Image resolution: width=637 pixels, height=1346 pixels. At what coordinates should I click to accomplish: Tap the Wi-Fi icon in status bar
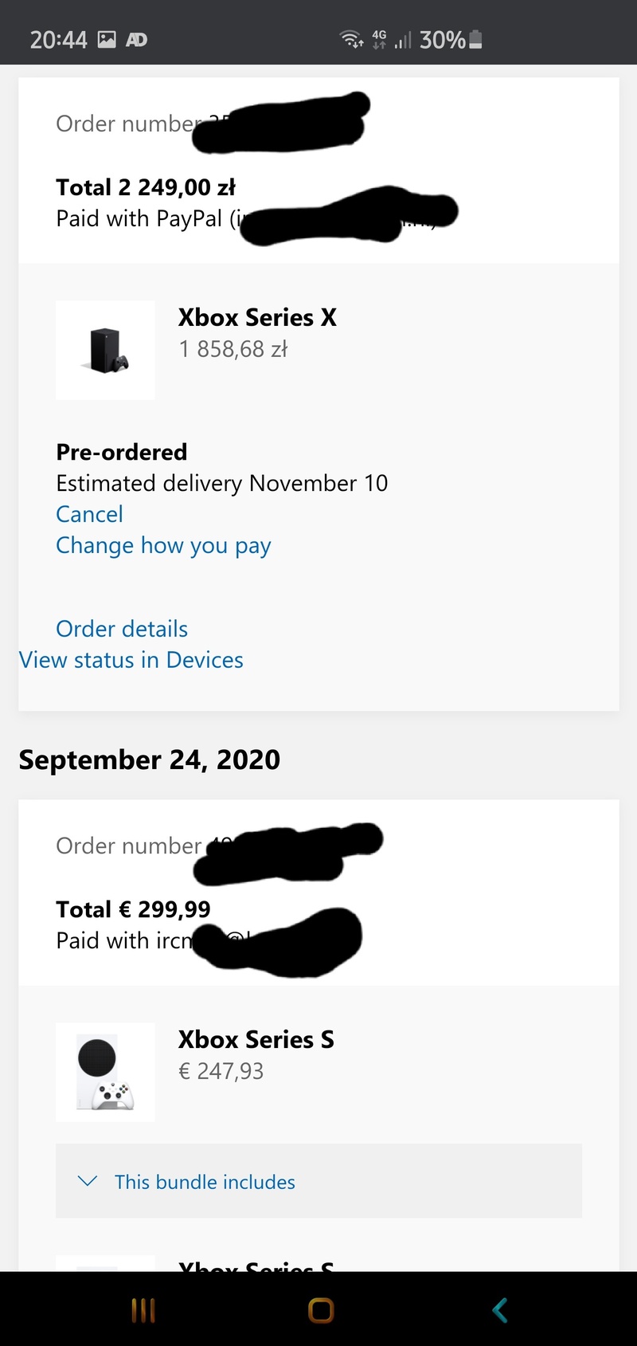click(x=351, y=39)
